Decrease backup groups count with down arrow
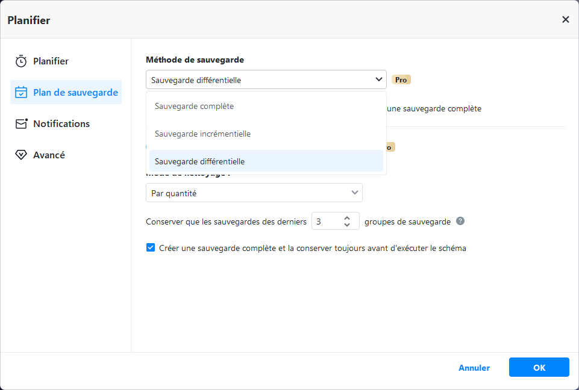579x390 pixels. 347,225
